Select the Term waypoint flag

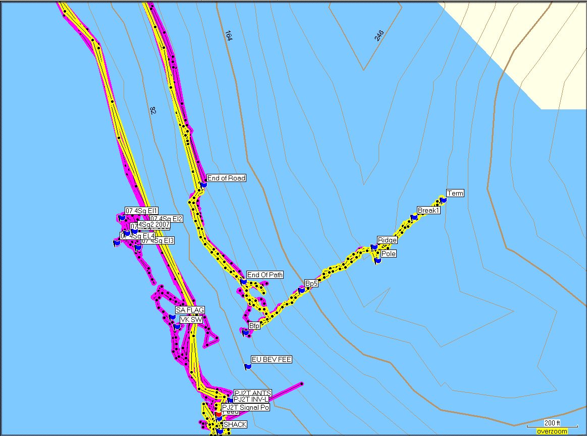(x=443, y=200)
